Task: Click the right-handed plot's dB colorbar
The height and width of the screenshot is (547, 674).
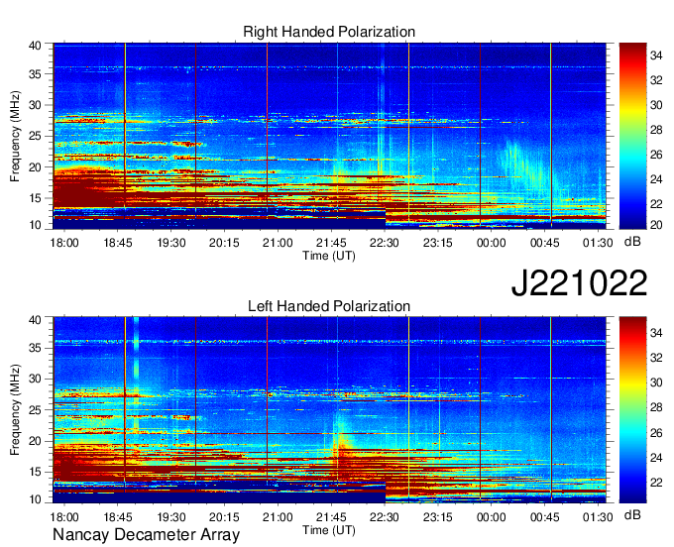Action: (x=632, y=136)
